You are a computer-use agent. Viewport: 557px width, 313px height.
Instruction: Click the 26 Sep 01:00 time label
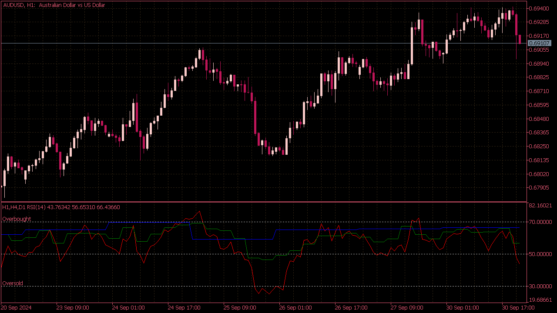295,308
